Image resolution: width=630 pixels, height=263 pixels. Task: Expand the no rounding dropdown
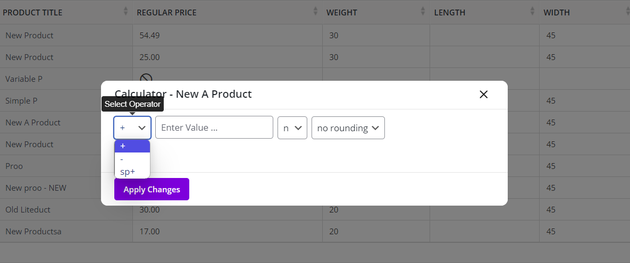(348, 128)
